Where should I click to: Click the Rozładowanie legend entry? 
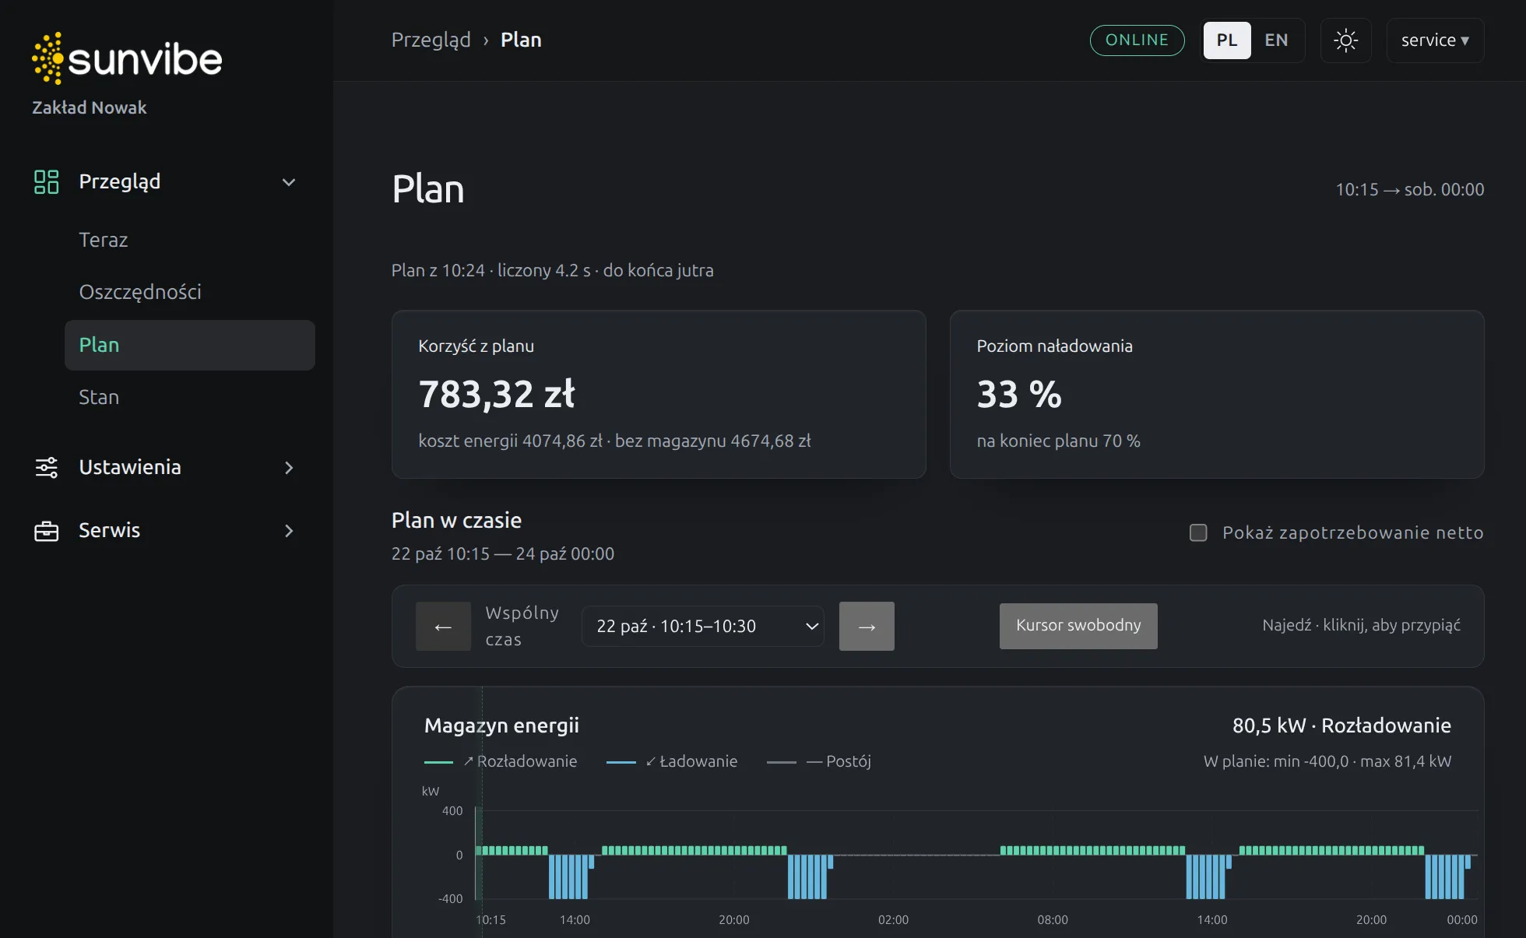point(501,761)
